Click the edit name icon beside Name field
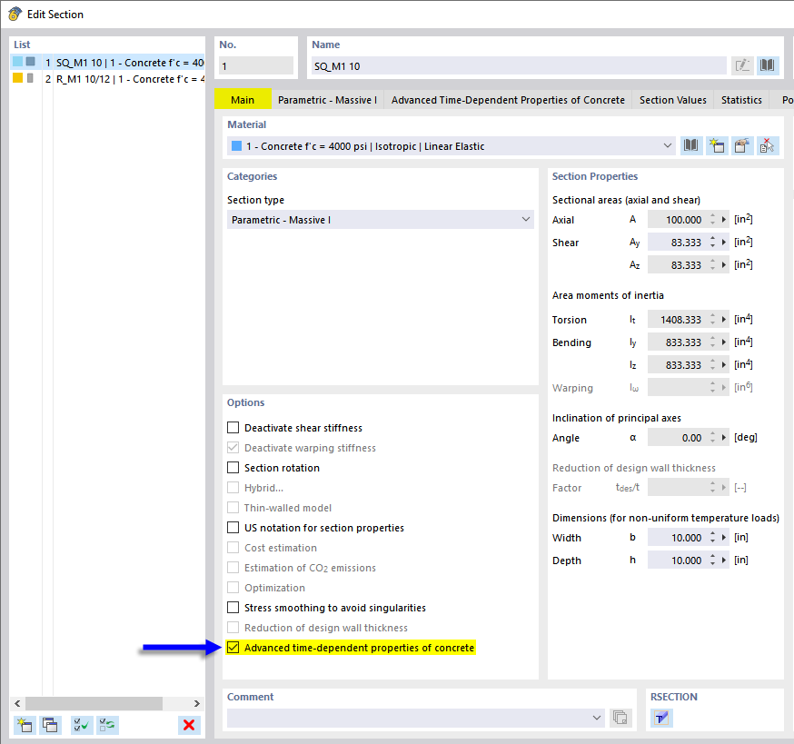The height and width of the screenshot is (744, 794). pos(742,65)
